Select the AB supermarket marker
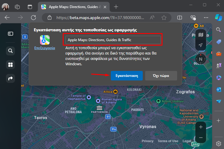The image size is (224, 149). click(x=196, y=26)
